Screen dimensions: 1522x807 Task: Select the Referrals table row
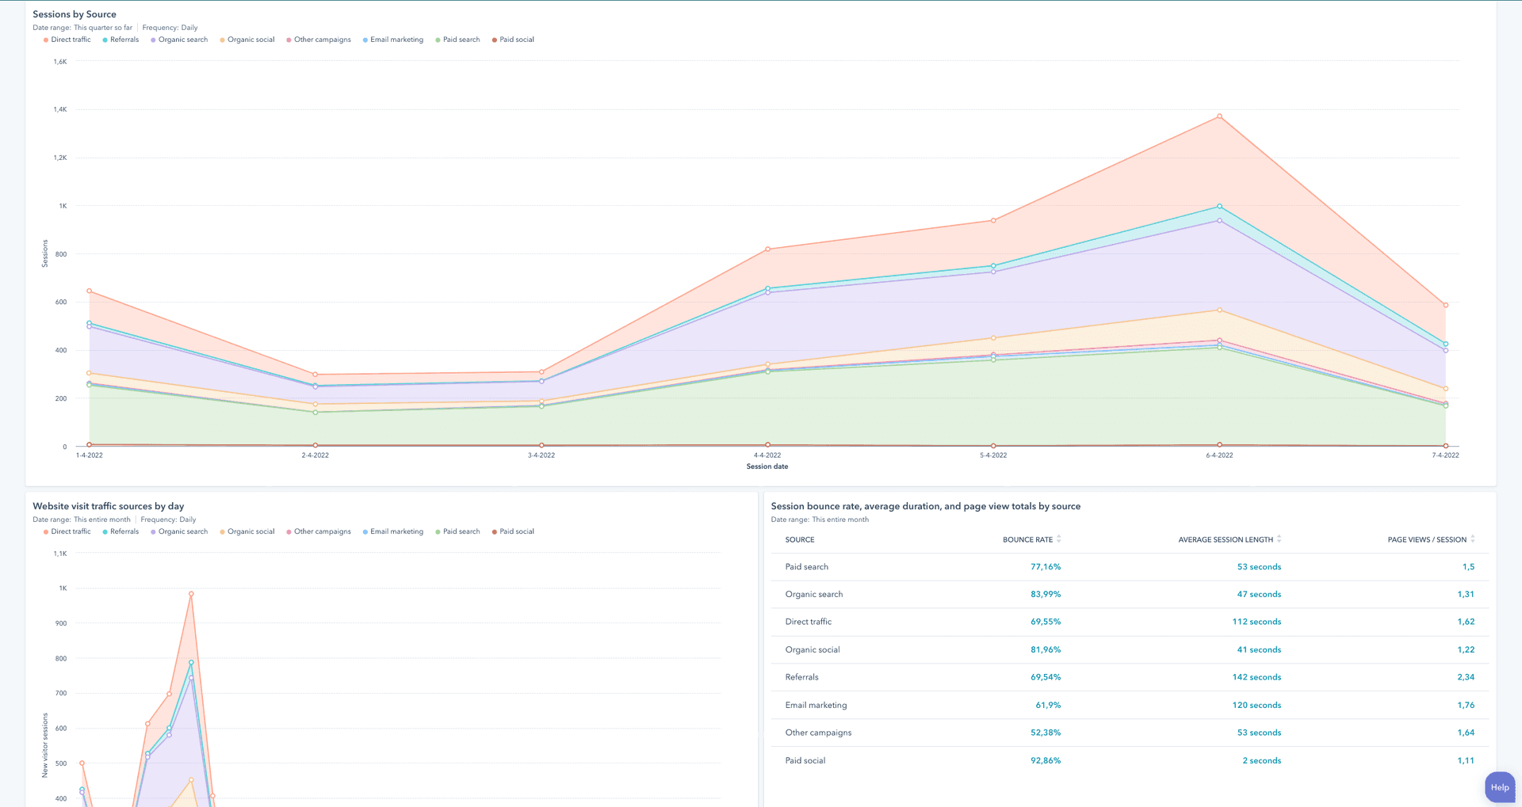(x=1130, y=678)
